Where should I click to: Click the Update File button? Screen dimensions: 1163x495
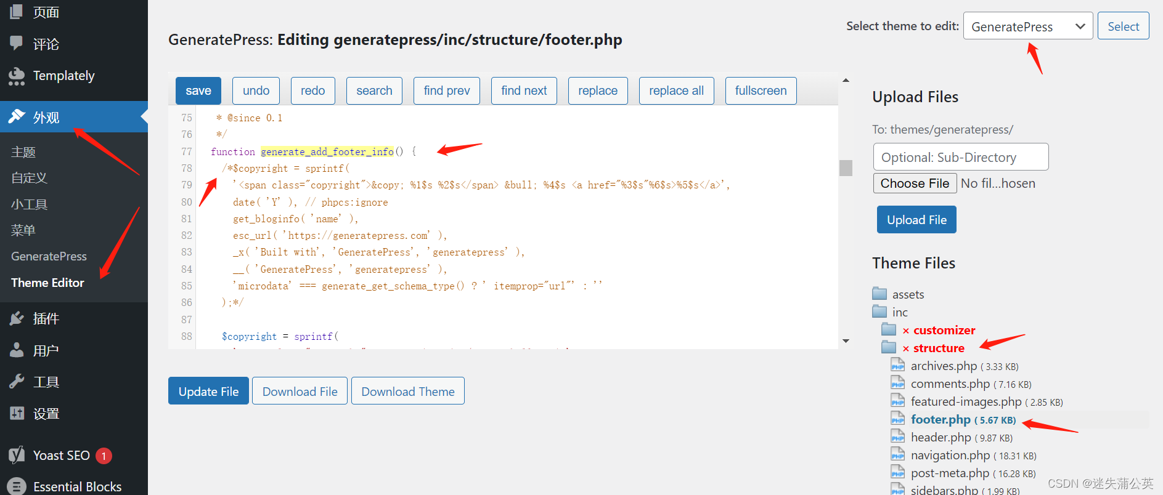click(208, 391)
